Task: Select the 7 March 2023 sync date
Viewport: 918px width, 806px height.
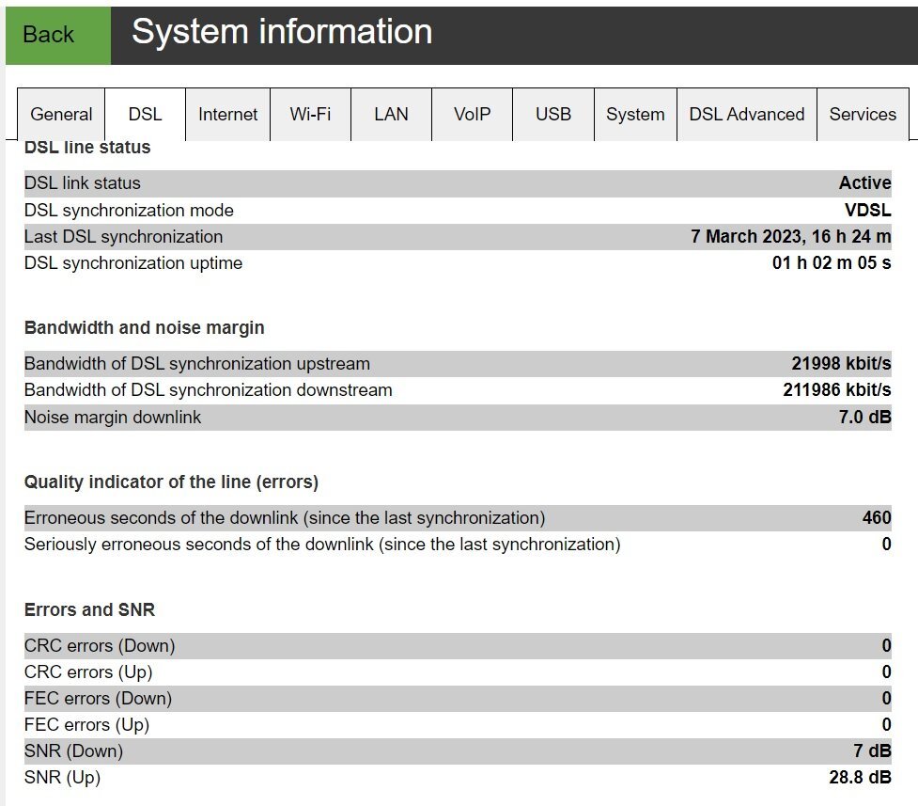Action: tap(790, 236)
